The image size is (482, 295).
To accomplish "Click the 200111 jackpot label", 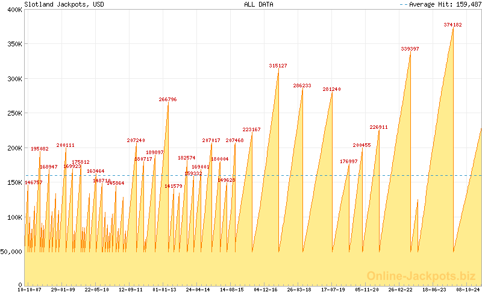I will [x=66, y=145].
